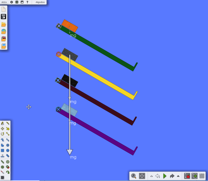
Task: Redo the last undone action
Action: [172, 176]
